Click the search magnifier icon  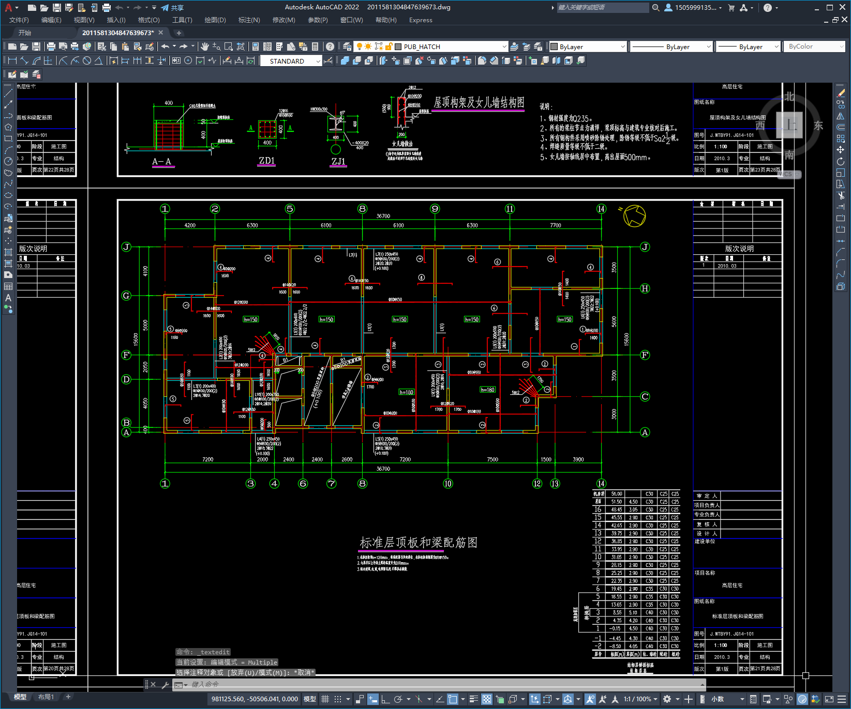[655, 7]
